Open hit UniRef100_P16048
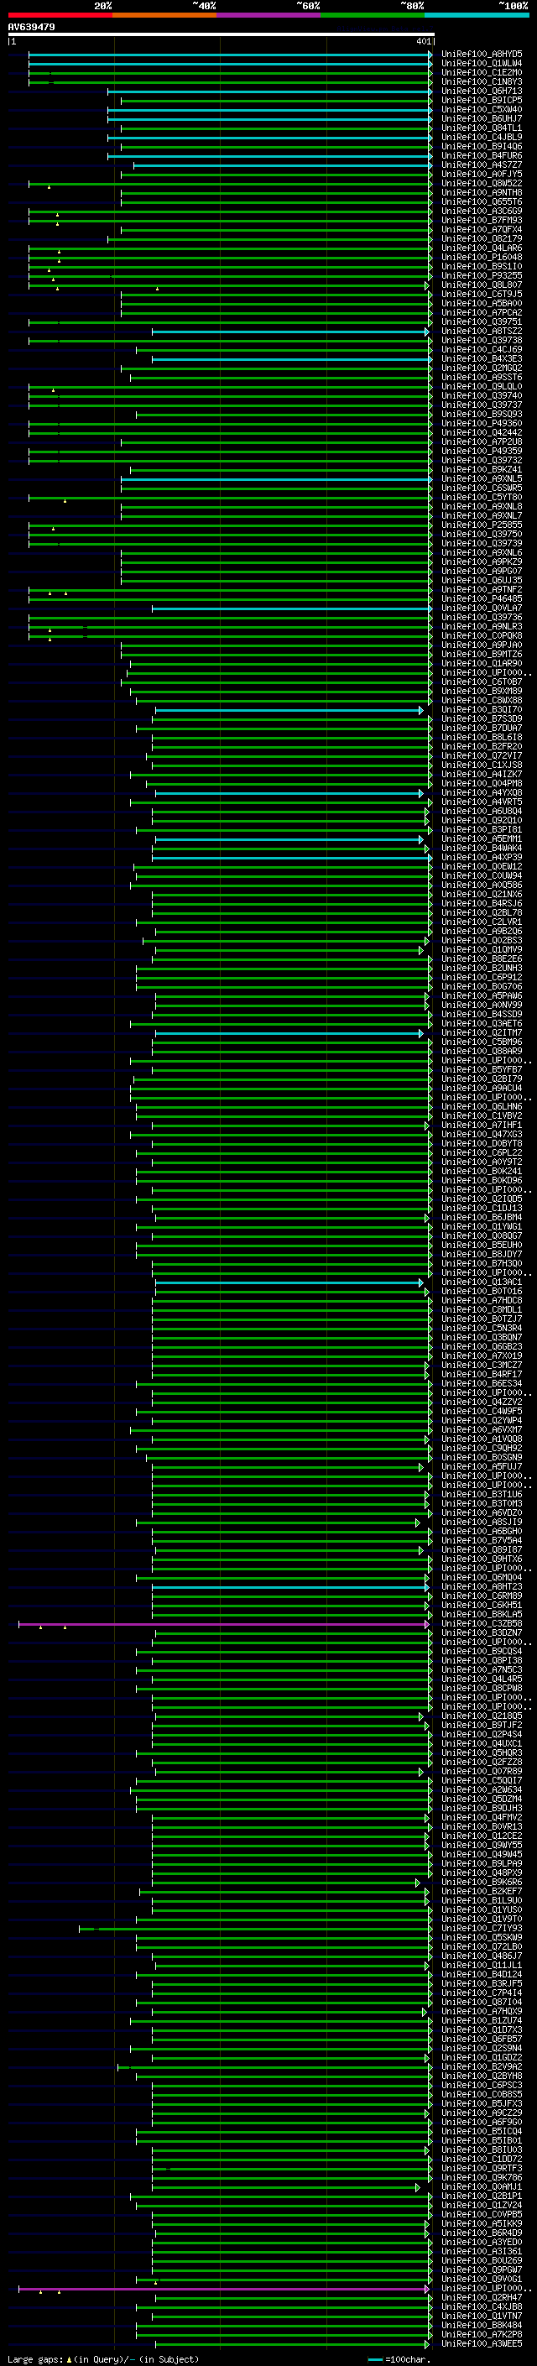Image resolution: width=537 pixels, height=2366 pixels. pos(482,259)
